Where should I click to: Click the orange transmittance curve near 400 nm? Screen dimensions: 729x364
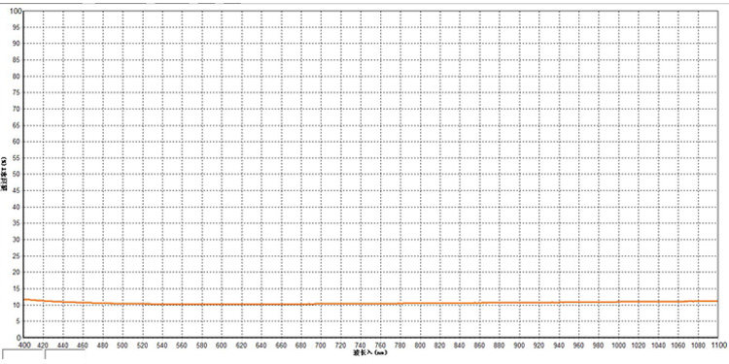point(28,300)
